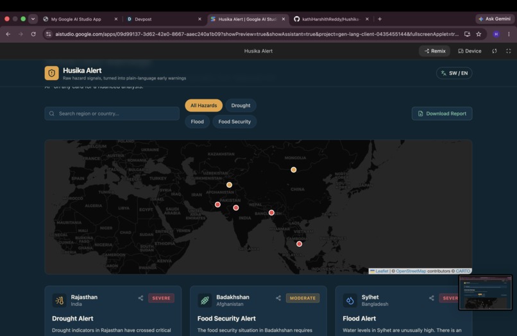
Task: Switch to the Devpost browser tab
Action: coord(143,19)
